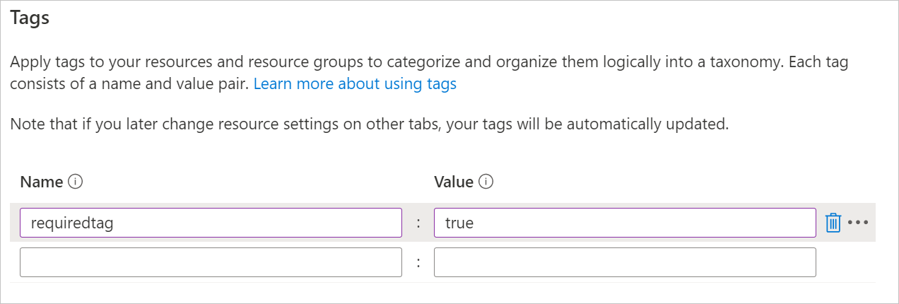Click the colon separator in the empty row

418,263
